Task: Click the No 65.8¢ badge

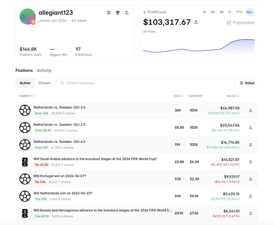Action: [42, 165]
